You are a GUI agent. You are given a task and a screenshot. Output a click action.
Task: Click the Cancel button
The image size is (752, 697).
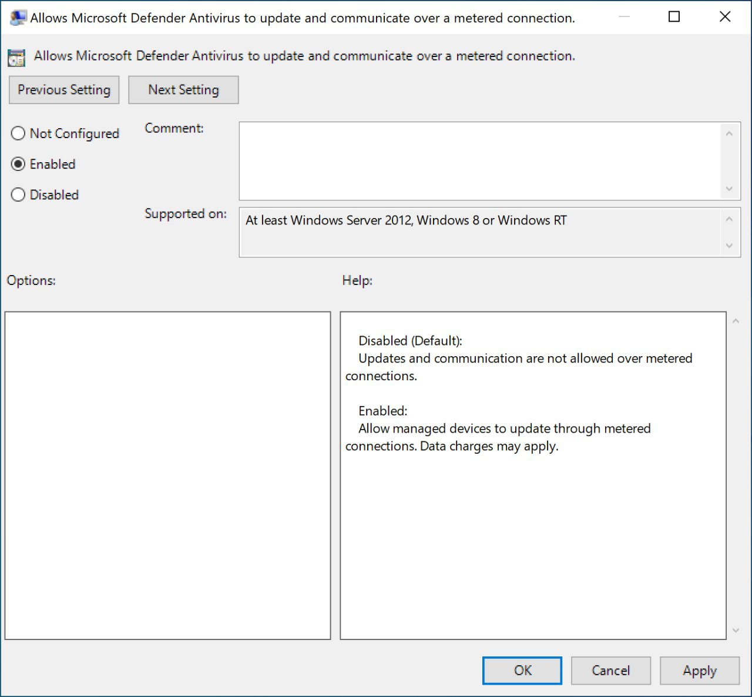click(611, 671)
